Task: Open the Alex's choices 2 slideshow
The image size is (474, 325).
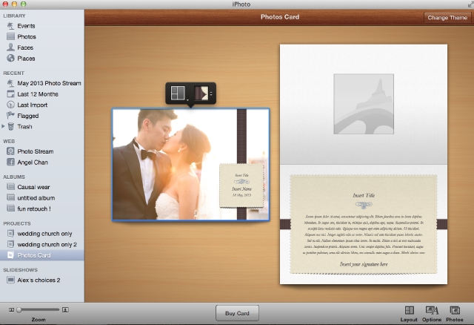Action: (x=39, y=280)
